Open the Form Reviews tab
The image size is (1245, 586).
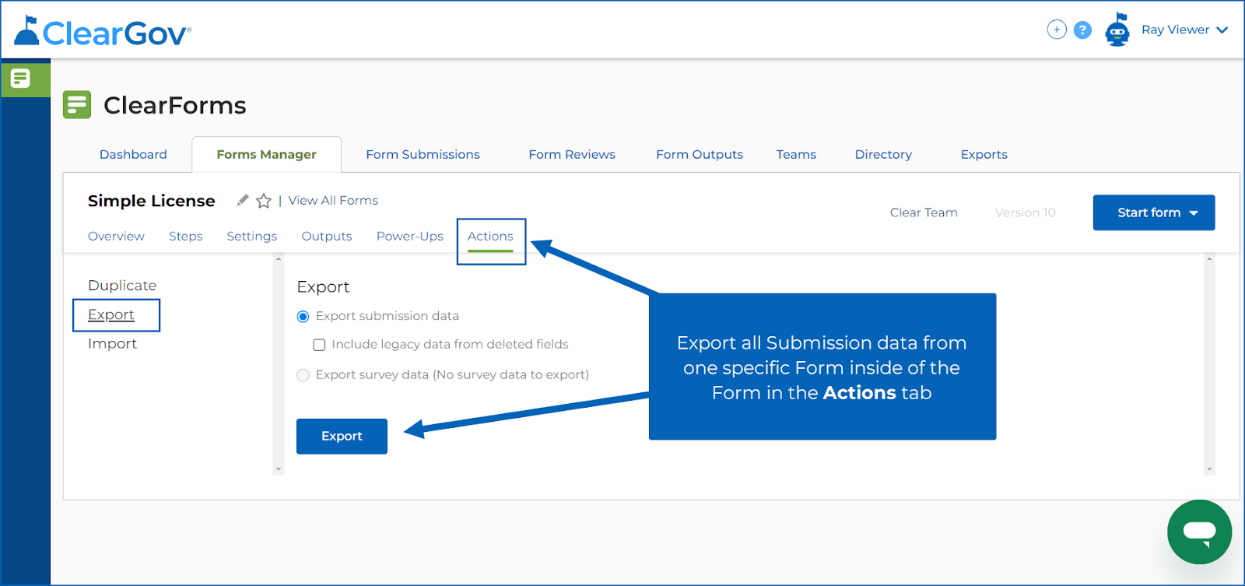pos(572,154)
